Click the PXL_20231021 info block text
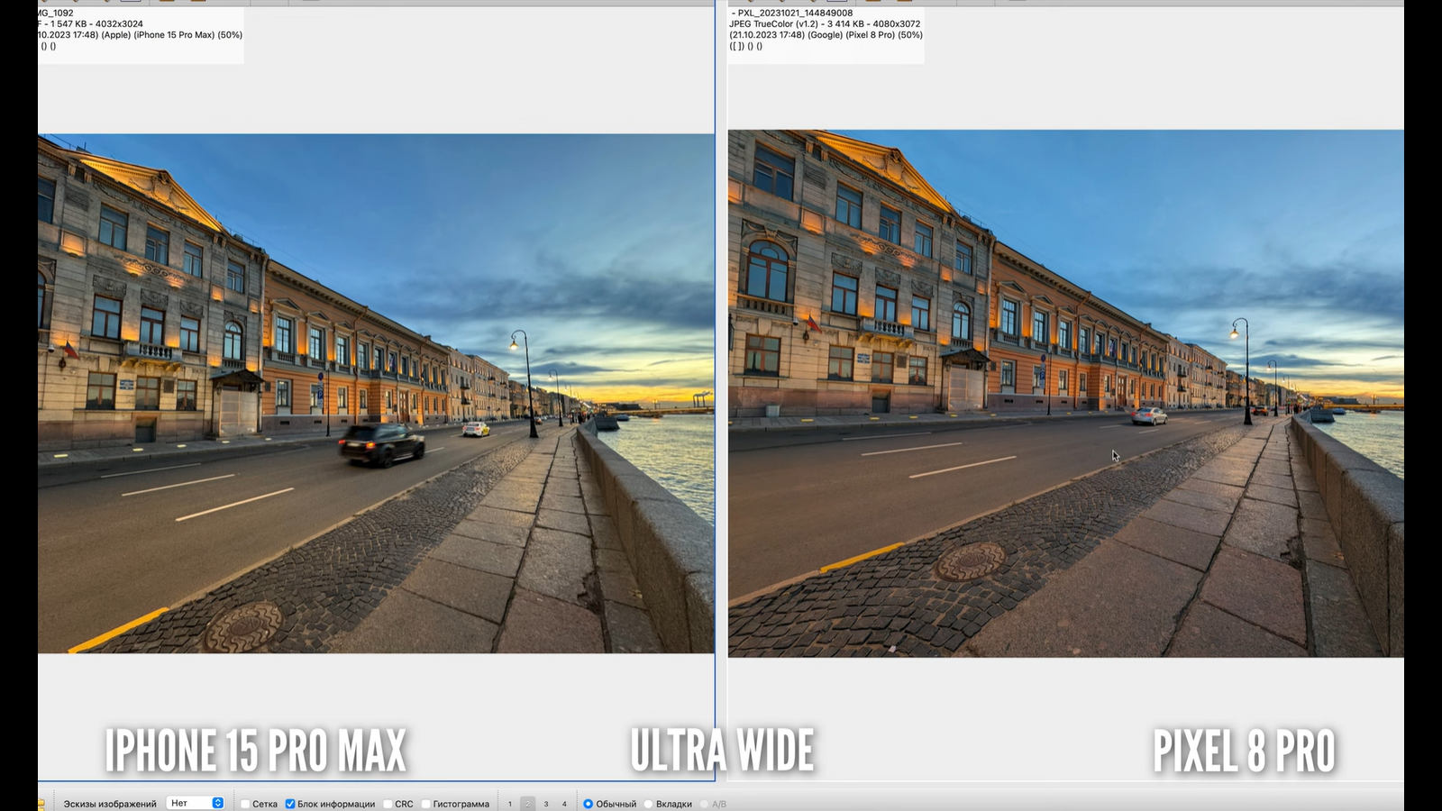Viewport: 1442px width, 811px height. click(x=826, y=30)
